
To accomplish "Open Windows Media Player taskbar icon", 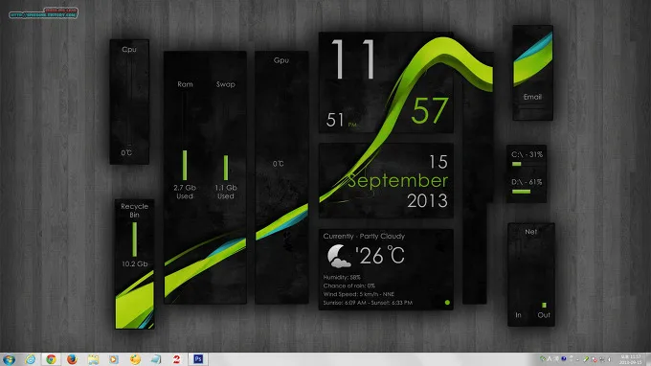I will click(114, 359).
